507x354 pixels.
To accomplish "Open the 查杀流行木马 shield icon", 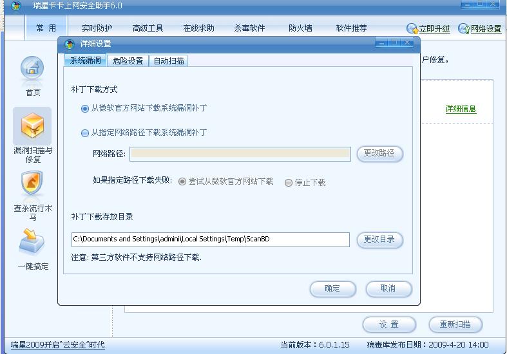I will pyautogui.click(x=32, y=183).
